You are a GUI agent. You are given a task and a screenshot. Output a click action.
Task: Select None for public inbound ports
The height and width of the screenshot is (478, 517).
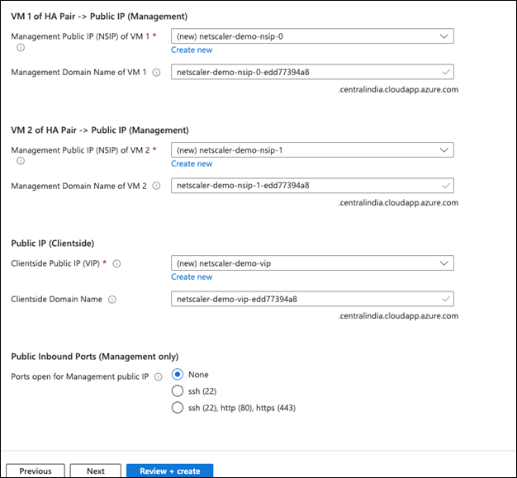coord(178,375)
